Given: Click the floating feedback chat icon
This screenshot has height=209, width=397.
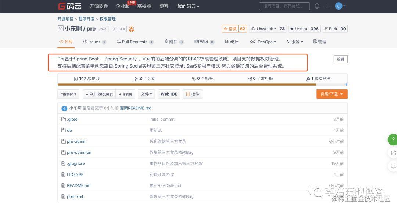Looking at the screenshot, I should tap(393, 166).
